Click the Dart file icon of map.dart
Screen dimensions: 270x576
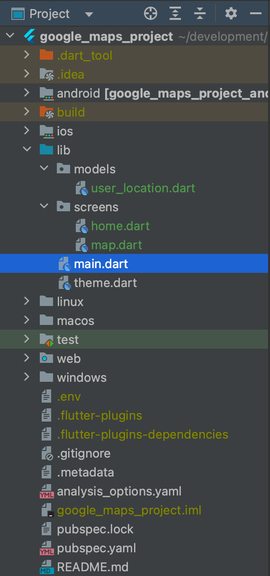pyautogui.click(x=82, y=245)
